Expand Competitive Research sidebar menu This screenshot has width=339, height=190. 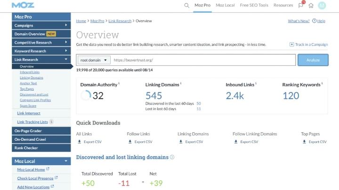pos(66,42)
